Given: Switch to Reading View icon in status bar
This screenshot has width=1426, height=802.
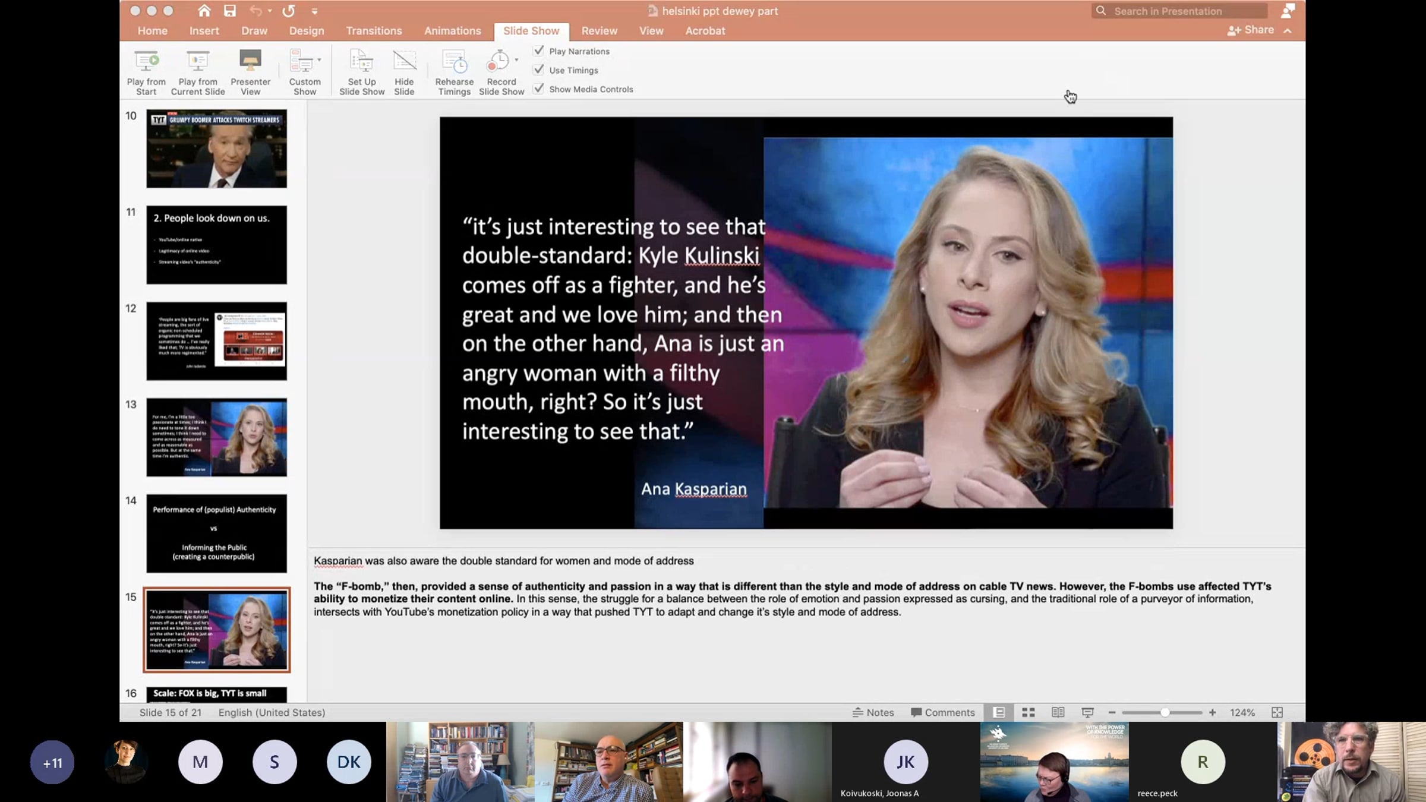Looking at the screenshot, I should [1058, 712].
